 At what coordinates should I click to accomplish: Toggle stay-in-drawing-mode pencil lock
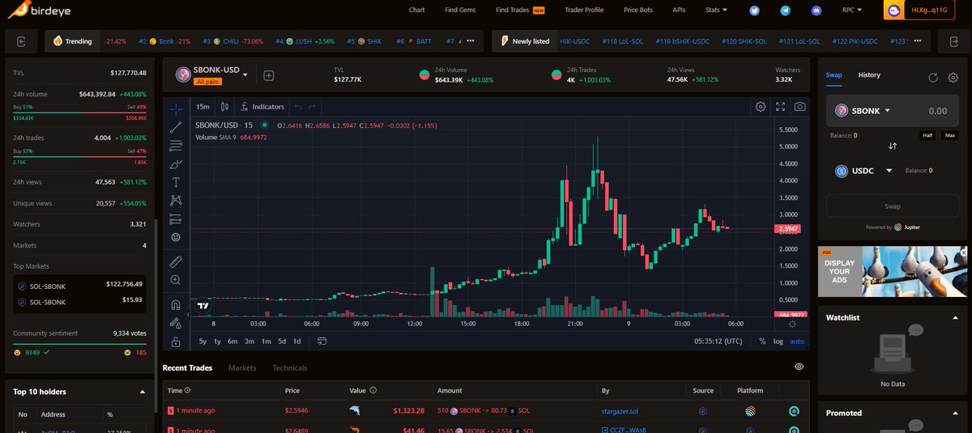coord(176,323)
